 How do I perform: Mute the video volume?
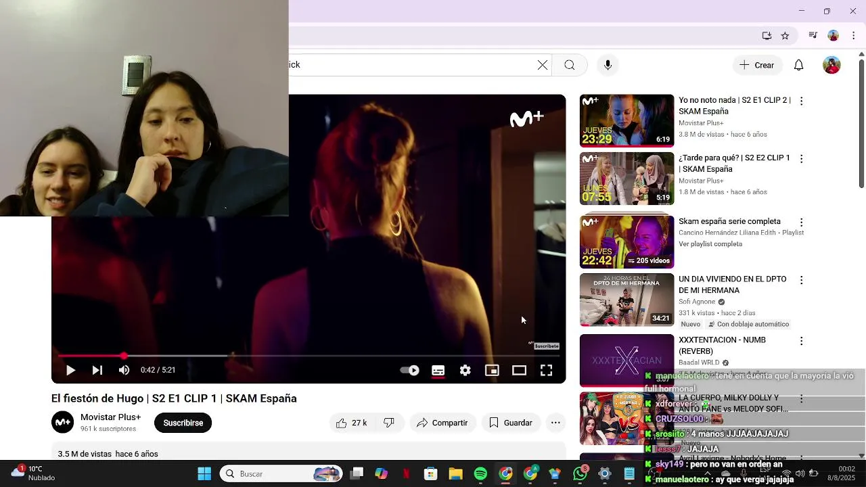(124, 370)
